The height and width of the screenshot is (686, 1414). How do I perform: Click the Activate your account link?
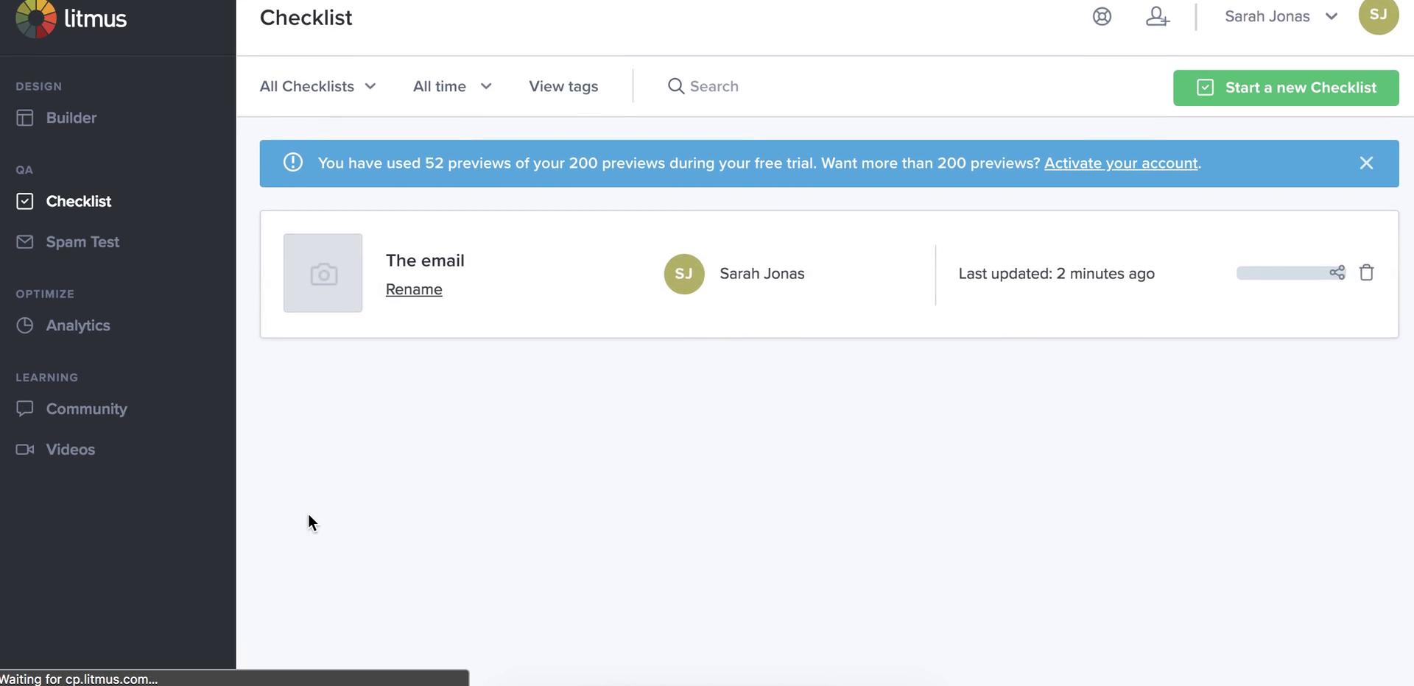click(x=1120, y=163)
